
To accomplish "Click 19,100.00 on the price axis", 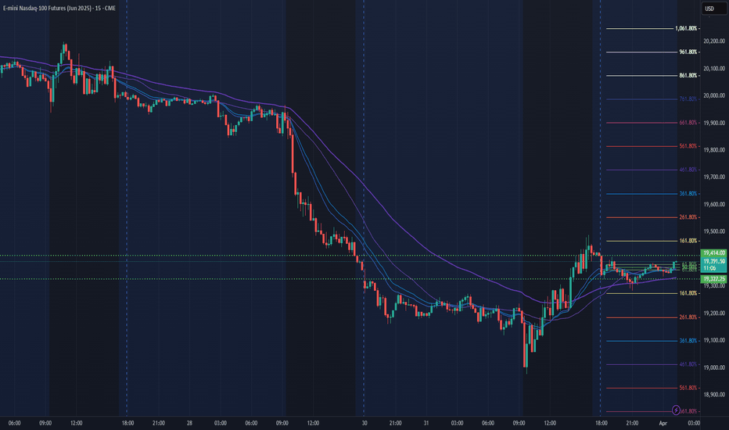I will pos(714,340).
